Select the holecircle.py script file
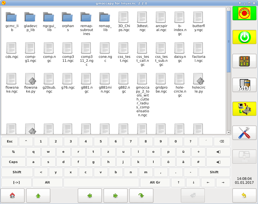 (x=199, y=83)
